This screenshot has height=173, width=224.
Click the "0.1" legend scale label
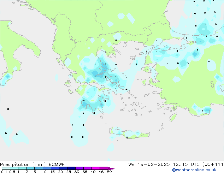tap(4, 172)
